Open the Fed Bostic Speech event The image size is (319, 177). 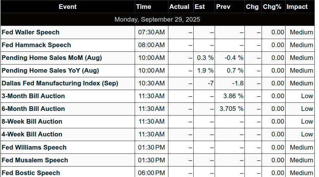click(31, 173)
